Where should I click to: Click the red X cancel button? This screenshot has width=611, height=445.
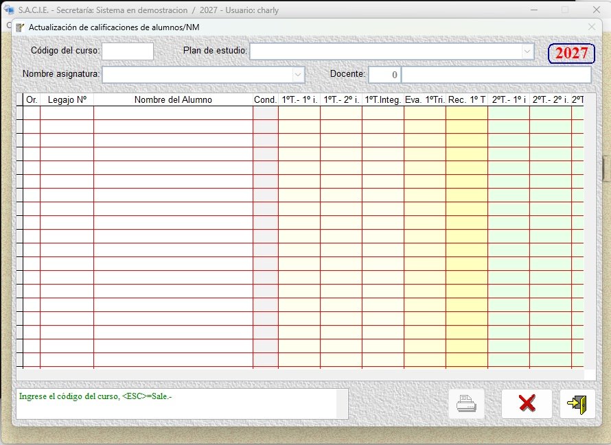pyautogui.click(x=527, y=404)
